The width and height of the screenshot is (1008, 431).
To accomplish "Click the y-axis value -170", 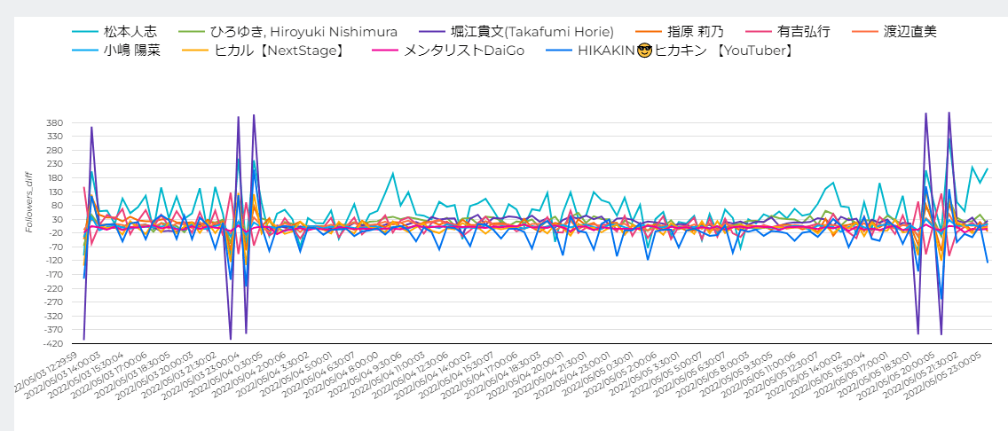I will click(52, 274).
